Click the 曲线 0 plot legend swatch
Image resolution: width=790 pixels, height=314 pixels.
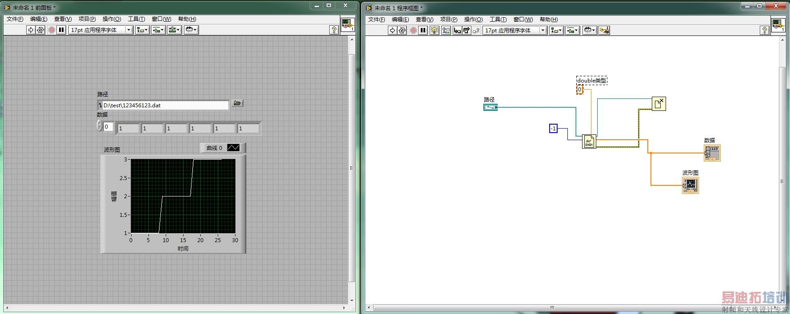233,148
